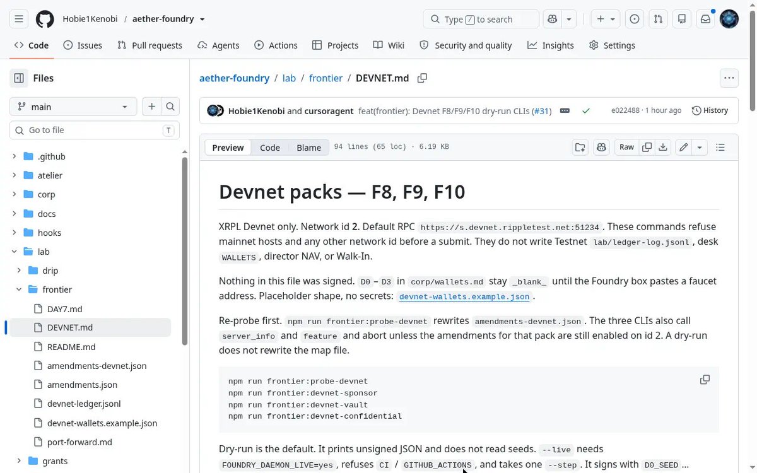Open amendments-devnet.json in the file tree
This screenshot has height=473, width=757.
pos(97,366)
